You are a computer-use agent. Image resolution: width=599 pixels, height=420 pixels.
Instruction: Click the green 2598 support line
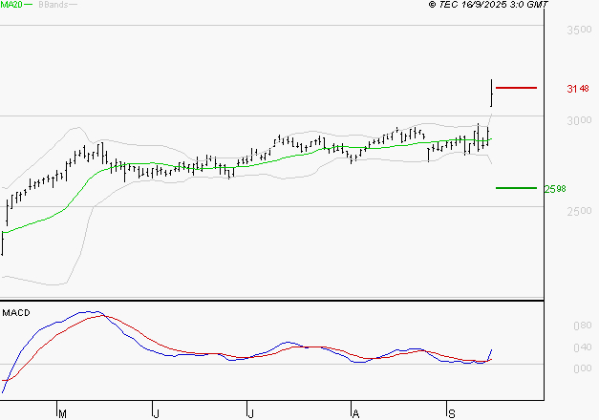(x=516, y=188)
